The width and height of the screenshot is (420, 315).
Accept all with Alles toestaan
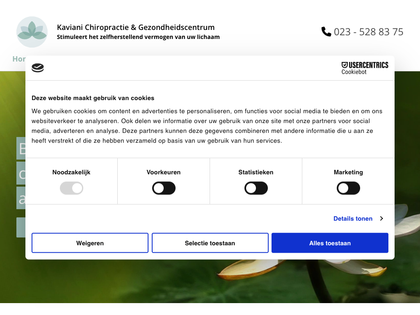coord(330,243)
